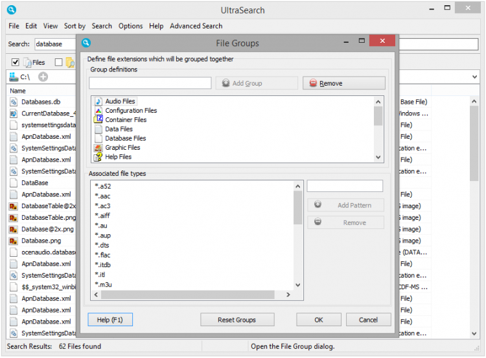Select the *.ac3 pattern
This screenshot has height=358, width=486.
pyautogui.click(x=102, y=206)
